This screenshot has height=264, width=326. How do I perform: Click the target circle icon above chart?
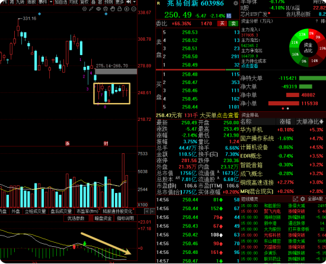tap(84, 9)
